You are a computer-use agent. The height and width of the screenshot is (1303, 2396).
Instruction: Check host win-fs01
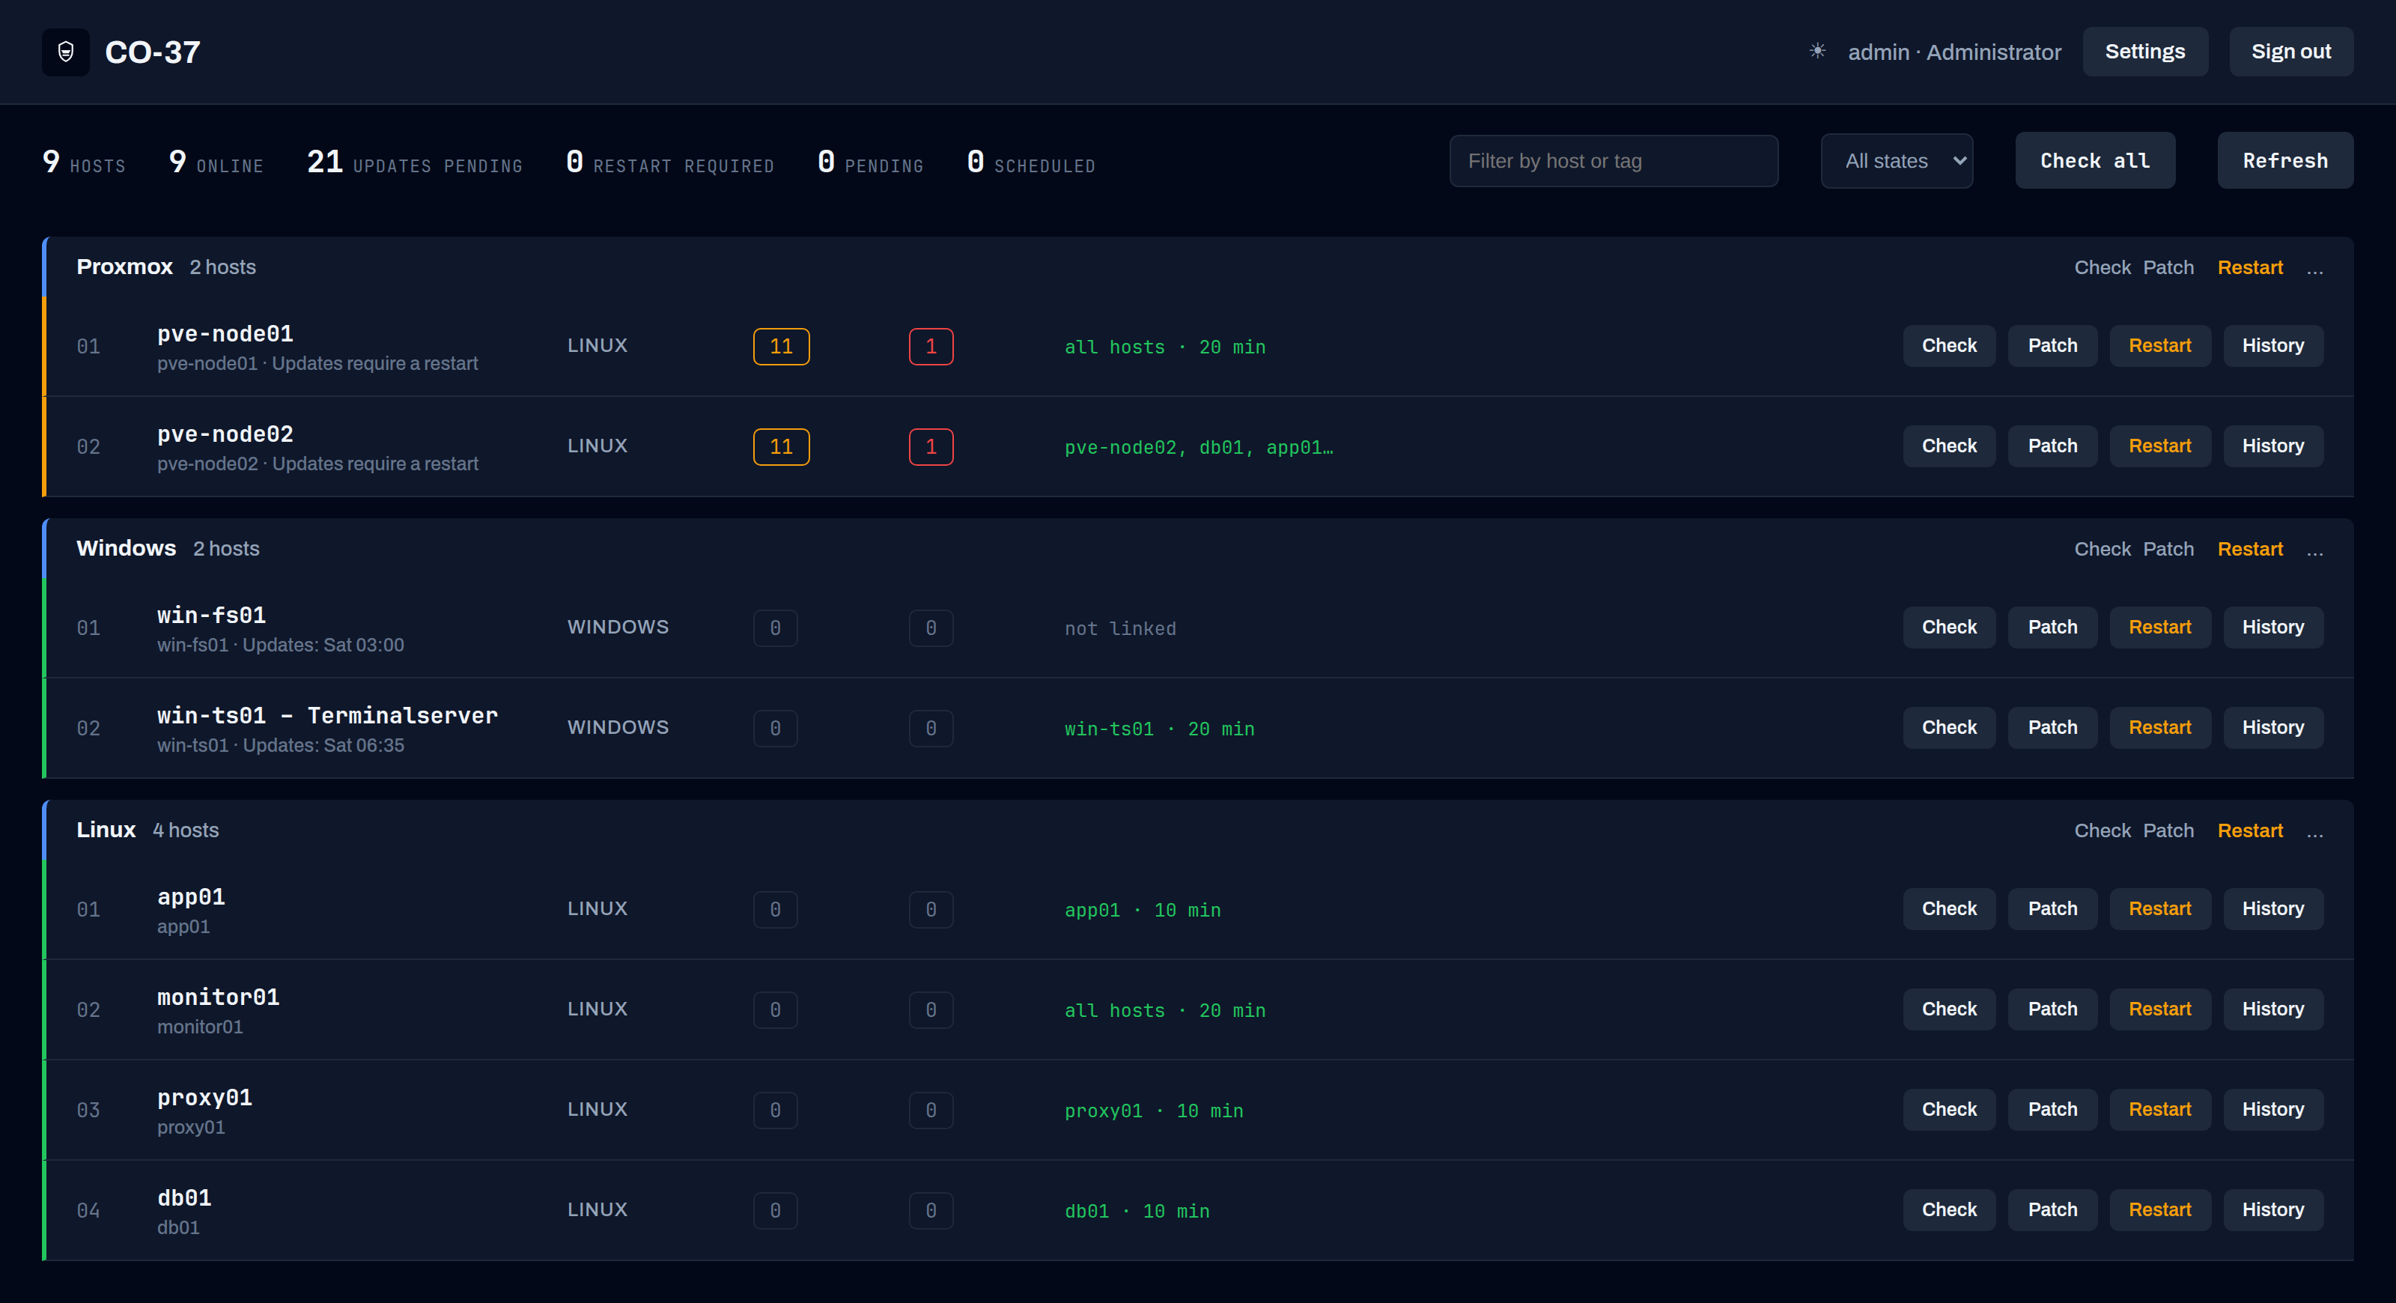coord(1948,628)
